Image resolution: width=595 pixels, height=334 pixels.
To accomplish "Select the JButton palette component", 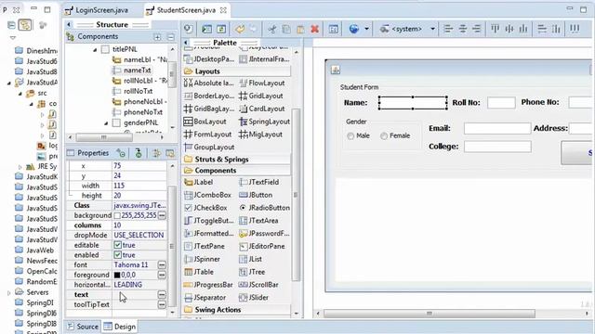I will [257, 195].
